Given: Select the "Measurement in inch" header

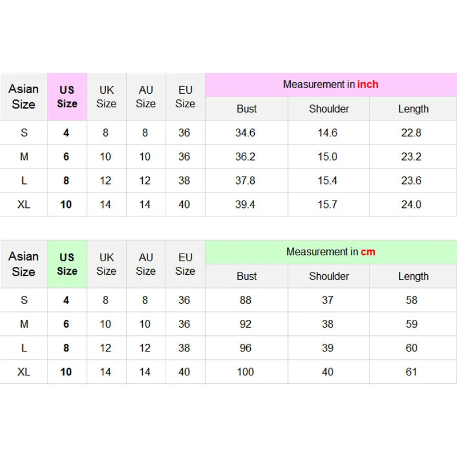Looking at the screenshot, I should [331, 85].
